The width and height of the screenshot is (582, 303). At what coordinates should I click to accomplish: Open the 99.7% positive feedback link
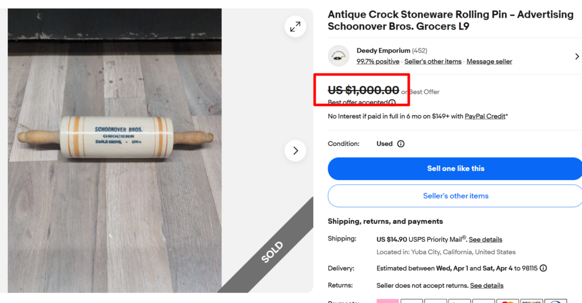pos(377,61)
